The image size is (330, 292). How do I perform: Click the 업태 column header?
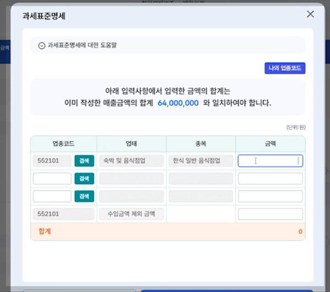[x=131, y=144]
